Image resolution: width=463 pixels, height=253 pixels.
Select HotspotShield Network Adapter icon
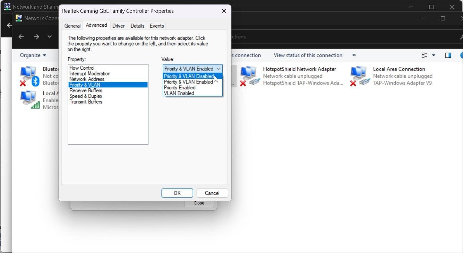pos(250,76)
